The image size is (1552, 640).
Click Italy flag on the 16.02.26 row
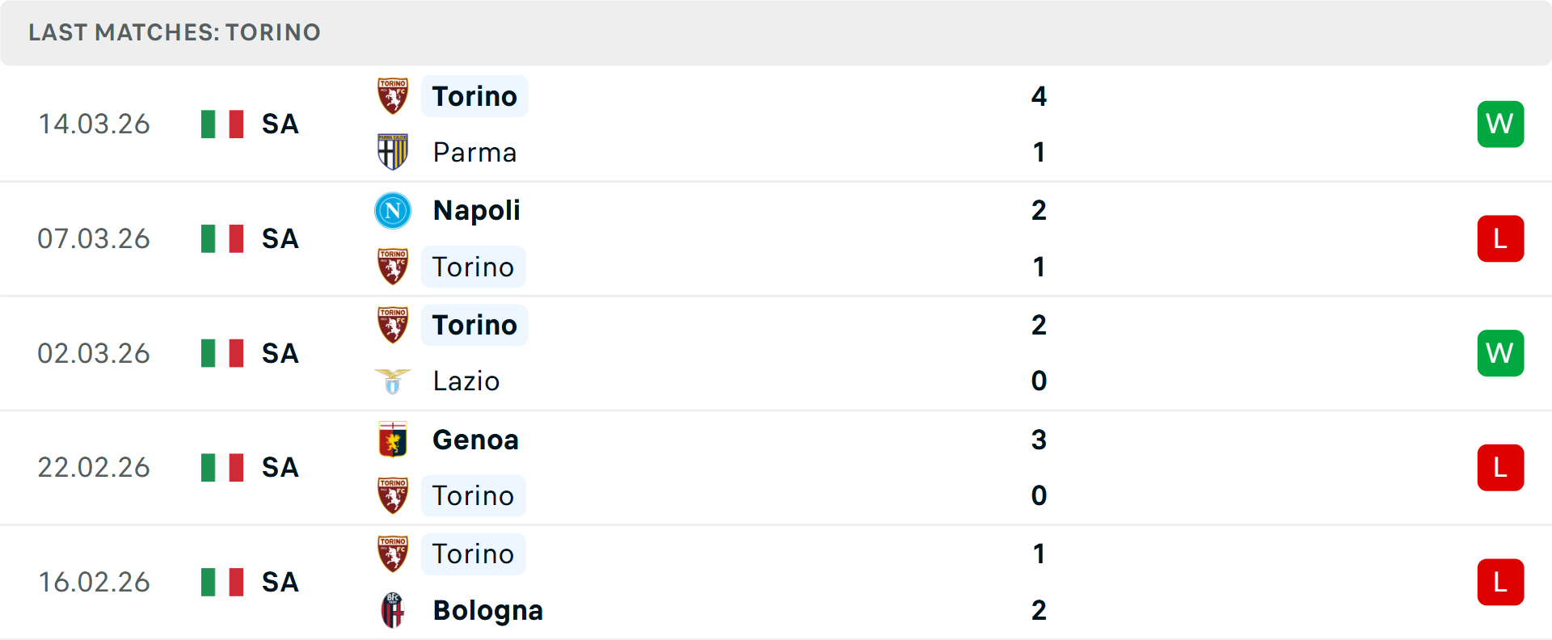click(222, 582)
